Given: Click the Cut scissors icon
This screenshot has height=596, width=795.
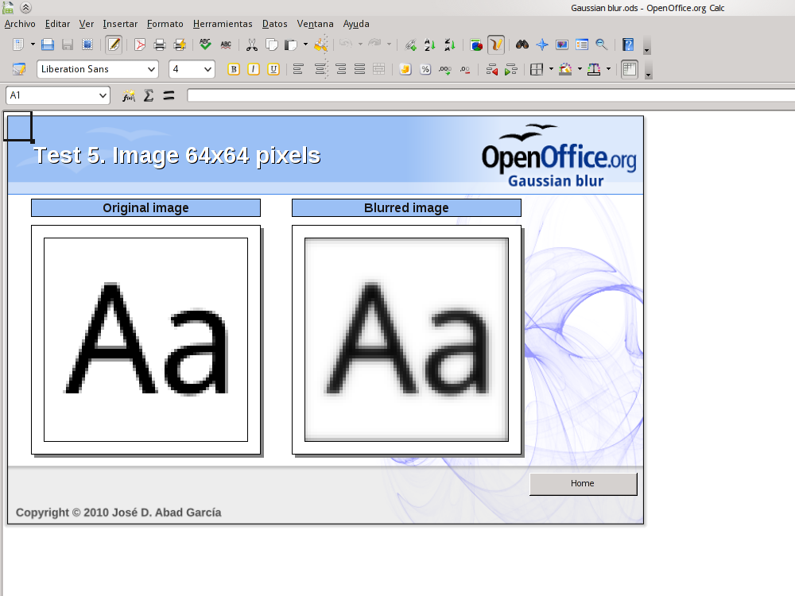Looking at the screenshot, I should [251, 45].
